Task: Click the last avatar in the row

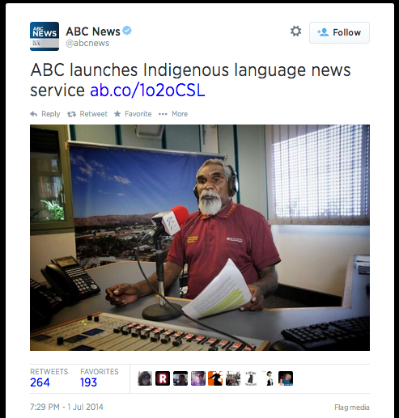Action: 286,378
